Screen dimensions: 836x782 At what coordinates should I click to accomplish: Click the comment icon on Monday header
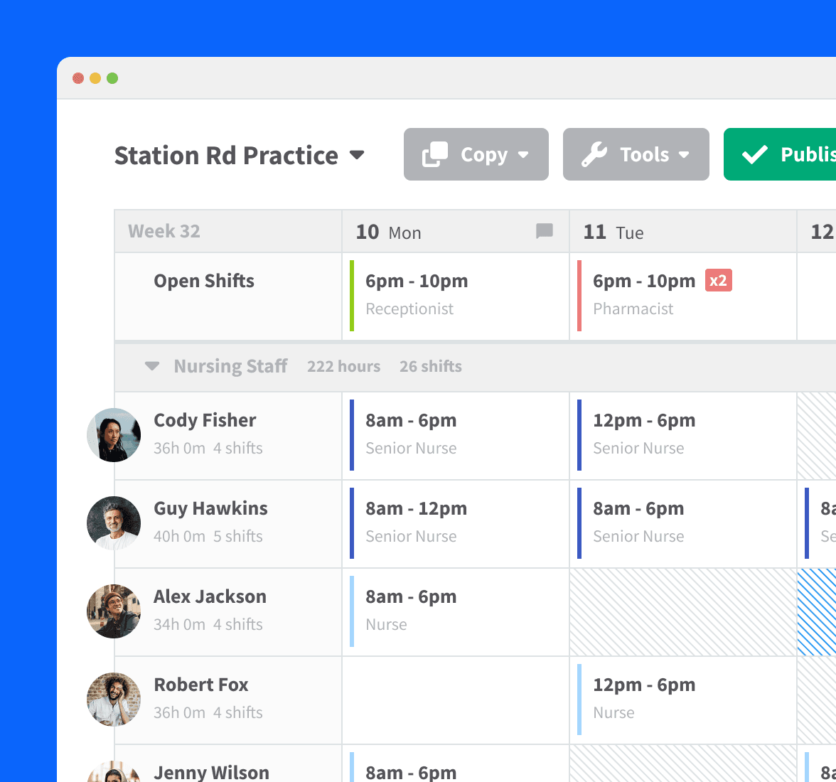[545, 231]
